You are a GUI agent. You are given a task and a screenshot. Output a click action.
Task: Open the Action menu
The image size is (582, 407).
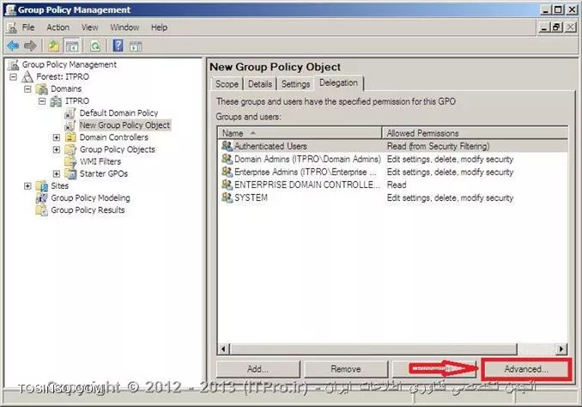(58, 27)
